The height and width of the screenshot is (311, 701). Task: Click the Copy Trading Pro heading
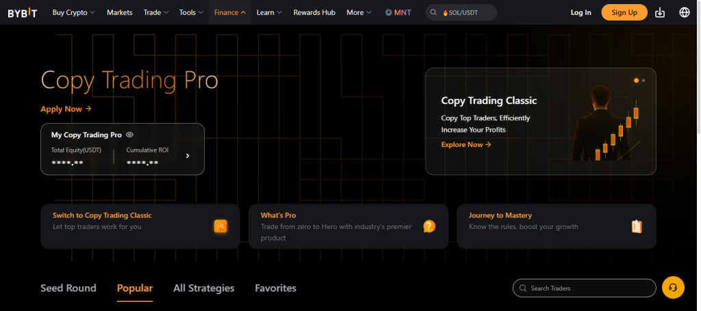[x=129, y=81]
